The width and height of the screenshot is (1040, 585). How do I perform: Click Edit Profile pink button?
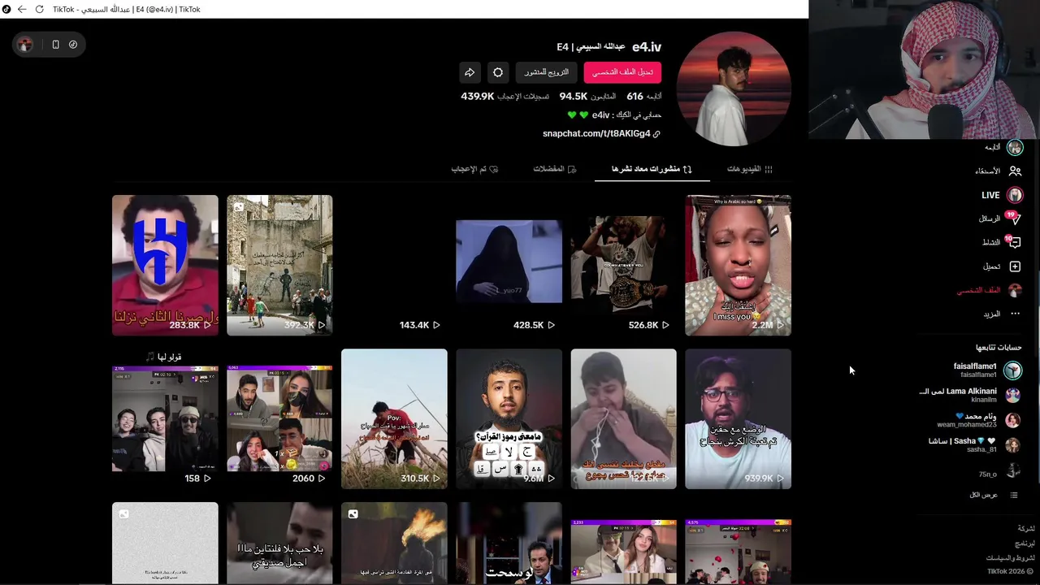click(x=622, y=72)
